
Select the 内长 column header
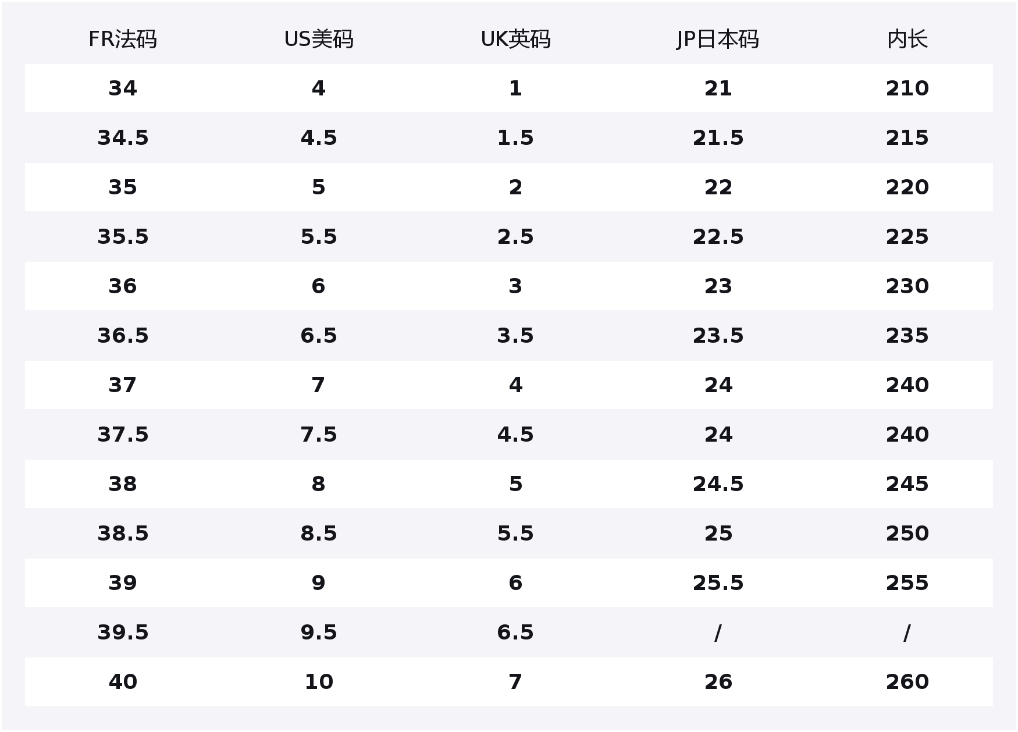point(907,40)
